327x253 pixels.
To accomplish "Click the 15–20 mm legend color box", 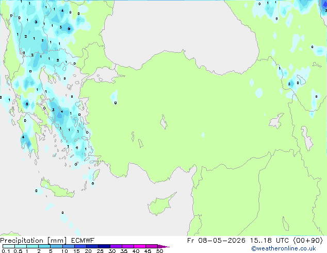I will [x=80, y=246].
